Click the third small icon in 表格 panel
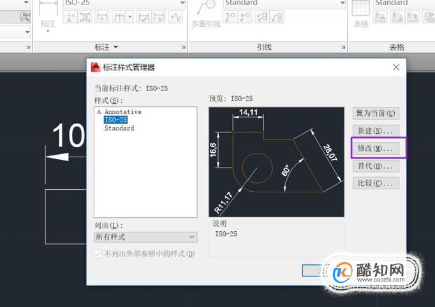 click(x=412, y=17)
